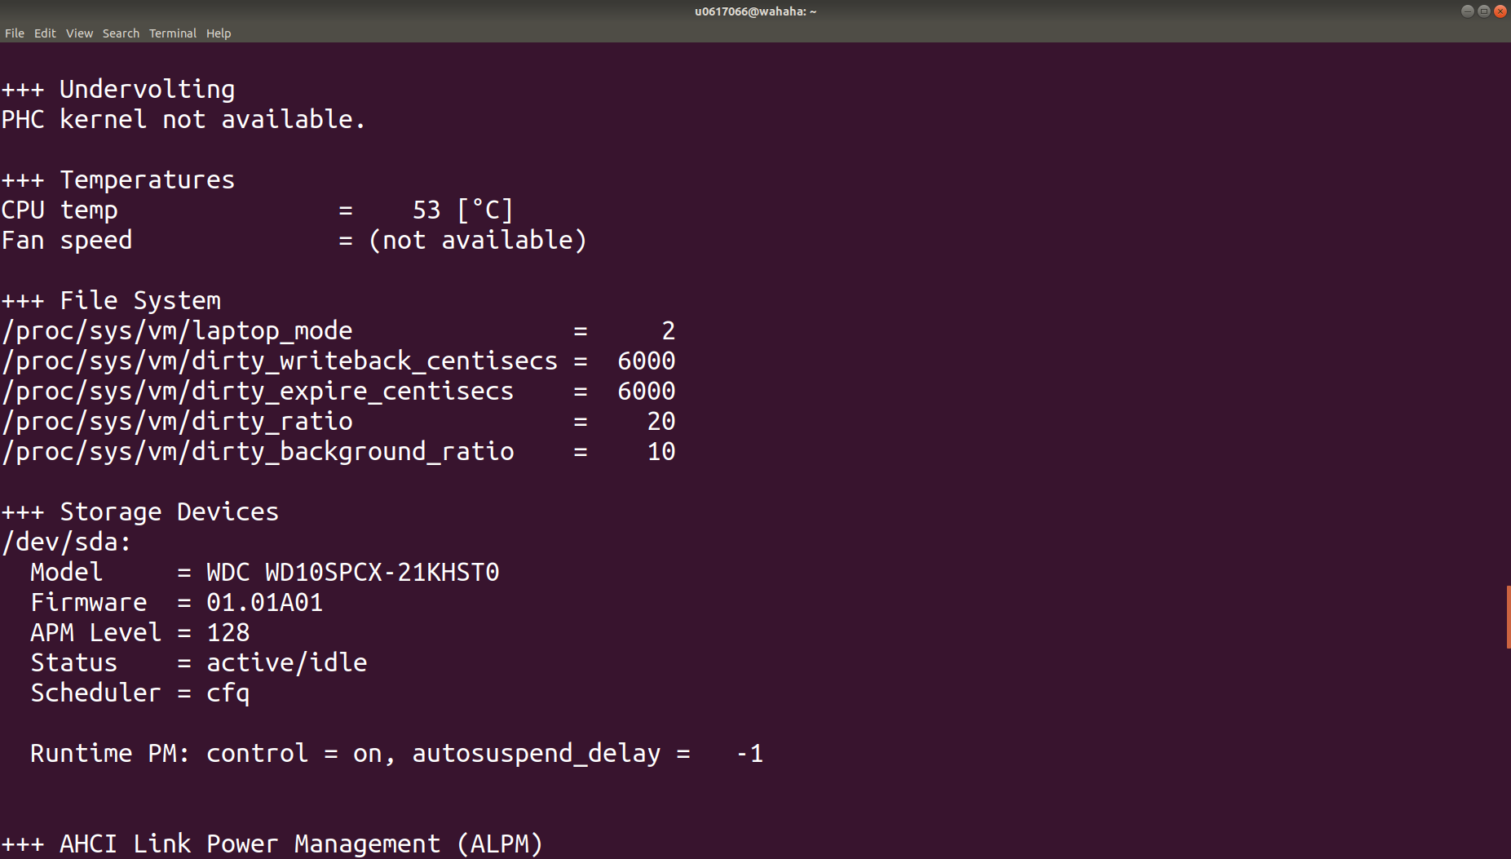The height and width of the screenshot is (859, 1511).
Task: Click the firmware version 01.01A01
Action: click(264, 602)
